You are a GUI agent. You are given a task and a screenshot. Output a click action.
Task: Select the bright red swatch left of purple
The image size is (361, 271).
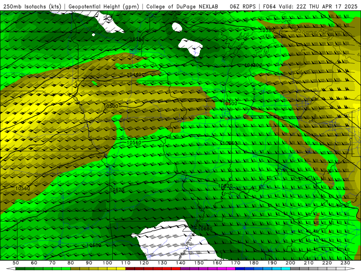[176, 268]
